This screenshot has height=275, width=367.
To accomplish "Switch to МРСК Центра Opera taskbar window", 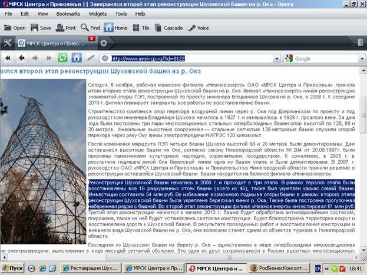I will (x=216, y=268).
